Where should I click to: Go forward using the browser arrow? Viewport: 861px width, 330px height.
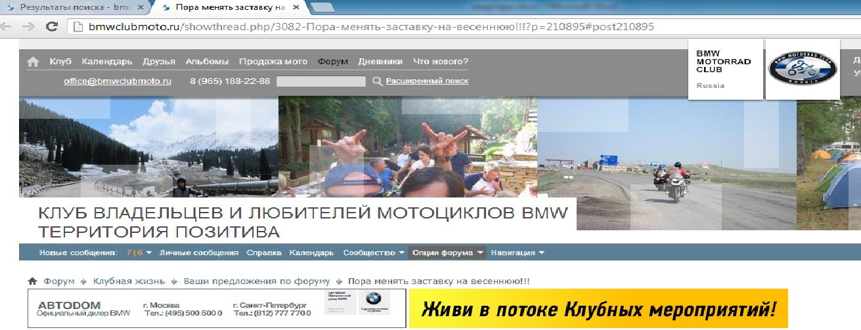click(28, 27)
